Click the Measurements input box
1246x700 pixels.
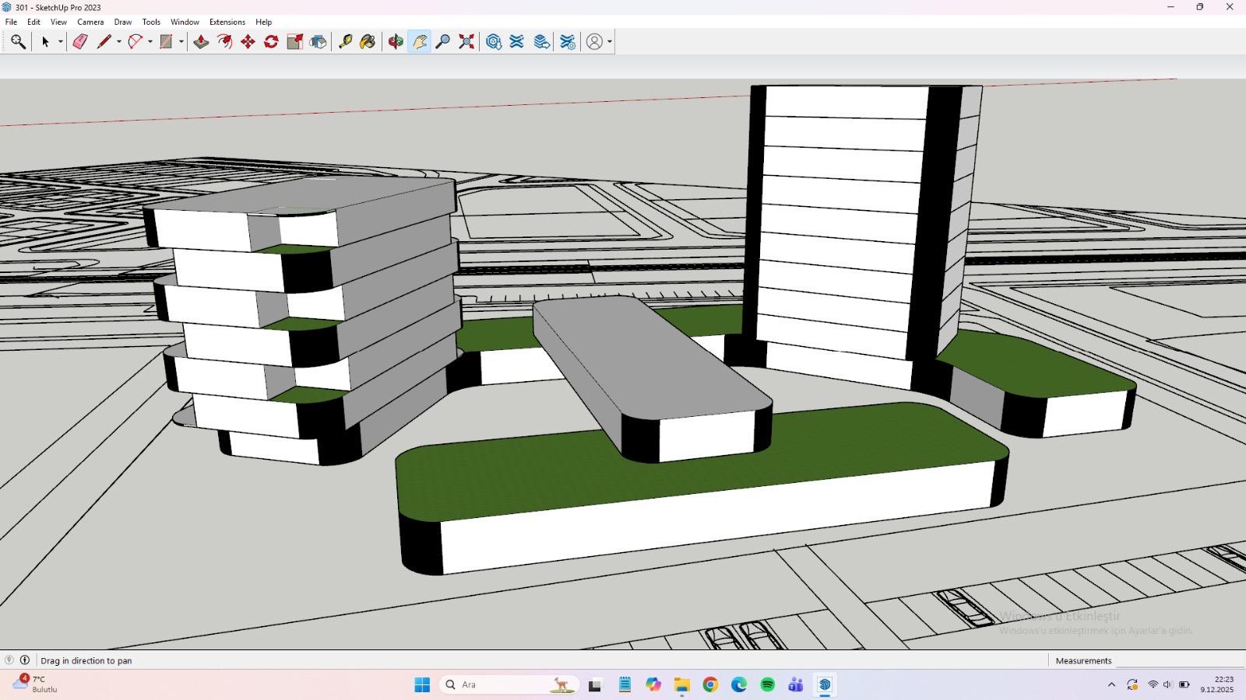1180,660
